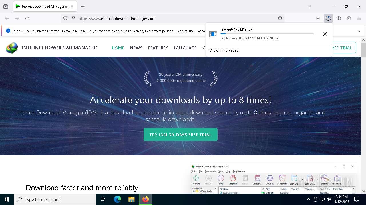
Task: Open a new tab with plus button
Action: click(x=83, y=6)
